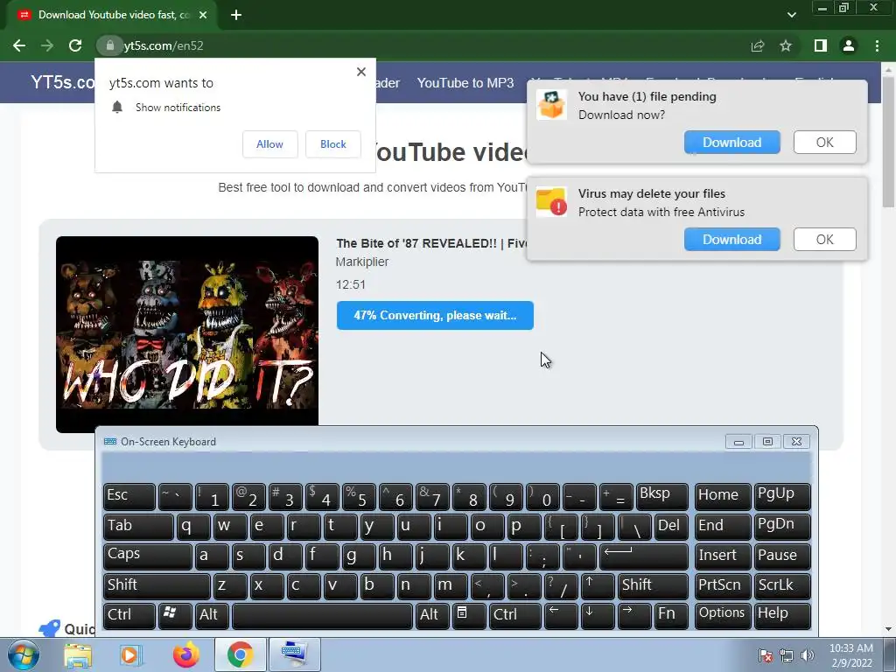Click the 47% Converting progress button
896x672 pixels.
point(435,315)
